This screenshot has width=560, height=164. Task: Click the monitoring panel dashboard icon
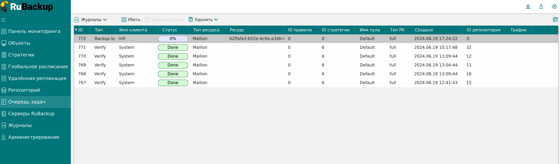(x=4, y=31)
